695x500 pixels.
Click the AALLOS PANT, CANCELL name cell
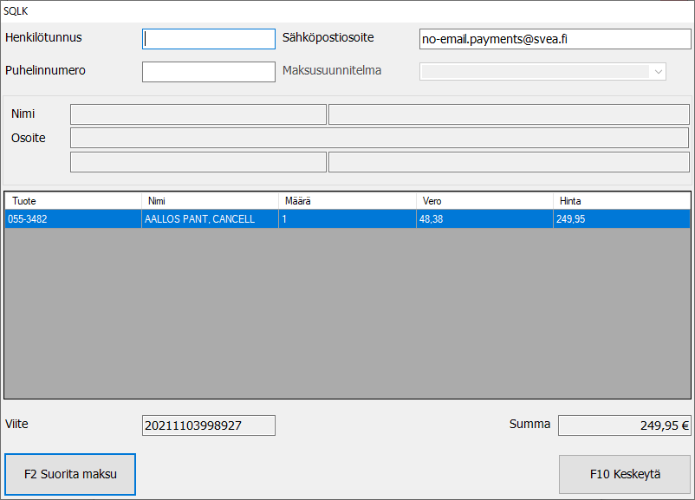click(x=210, y=219)
